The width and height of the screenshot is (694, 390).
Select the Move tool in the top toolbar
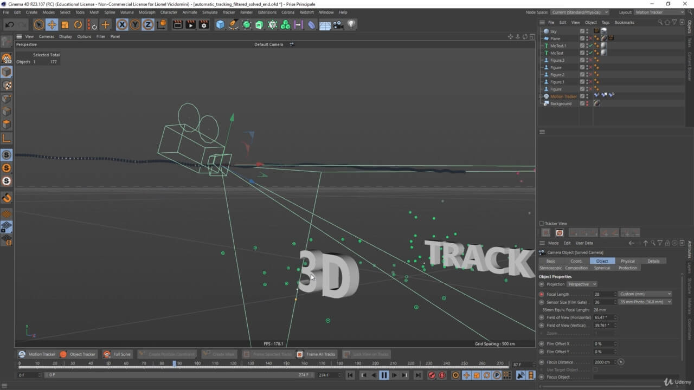point(52,24)
